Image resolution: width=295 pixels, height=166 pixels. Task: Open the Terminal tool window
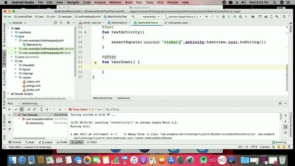(15, 142)
